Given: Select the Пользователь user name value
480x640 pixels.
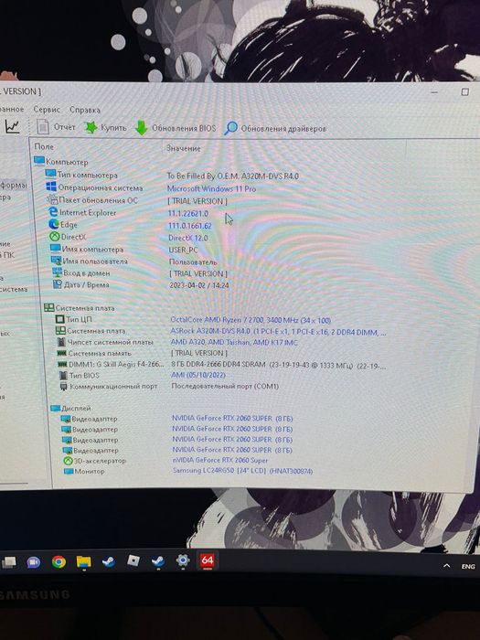Looking at the screenshot, I should tap(193, 261).
